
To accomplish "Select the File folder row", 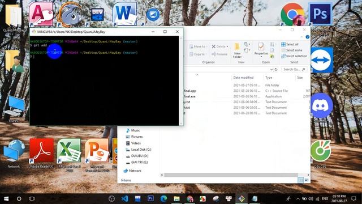I will coord(247,85).
